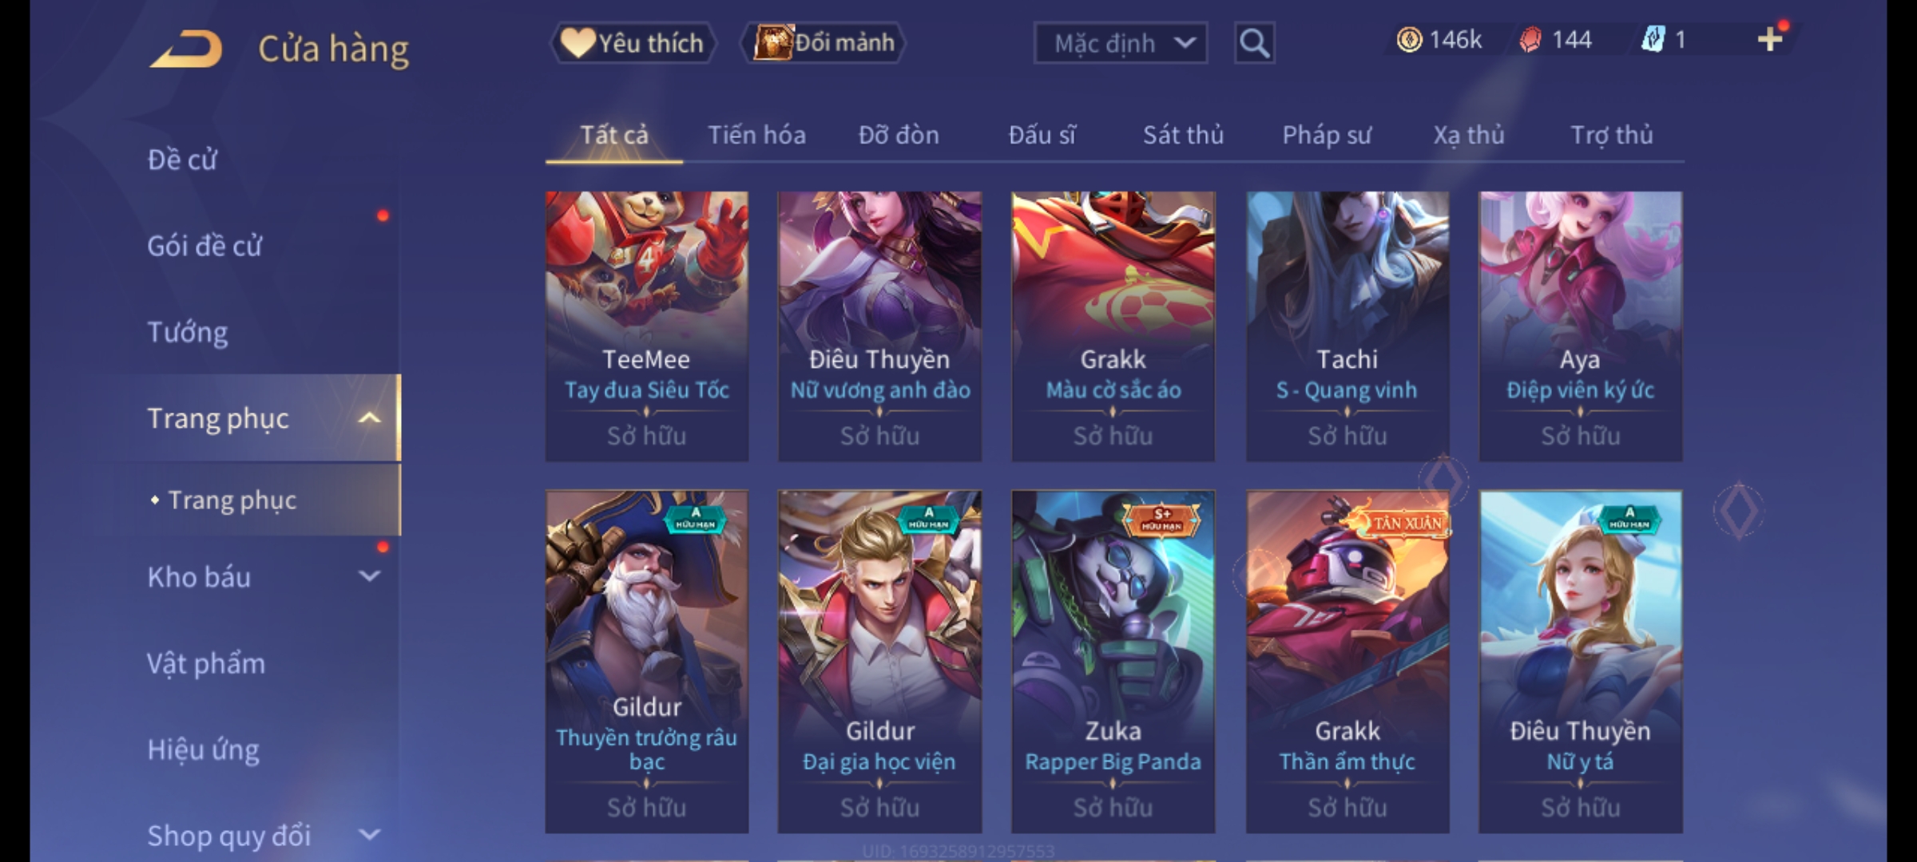The image size is (1917, 862).
Task: Select Tachi S - Quang vinh skin card
Action: point(1347,326)
